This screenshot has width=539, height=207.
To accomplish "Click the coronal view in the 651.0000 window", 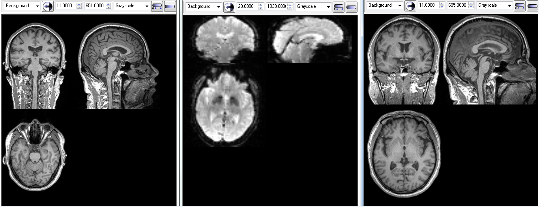I will [x=36, y=65].
